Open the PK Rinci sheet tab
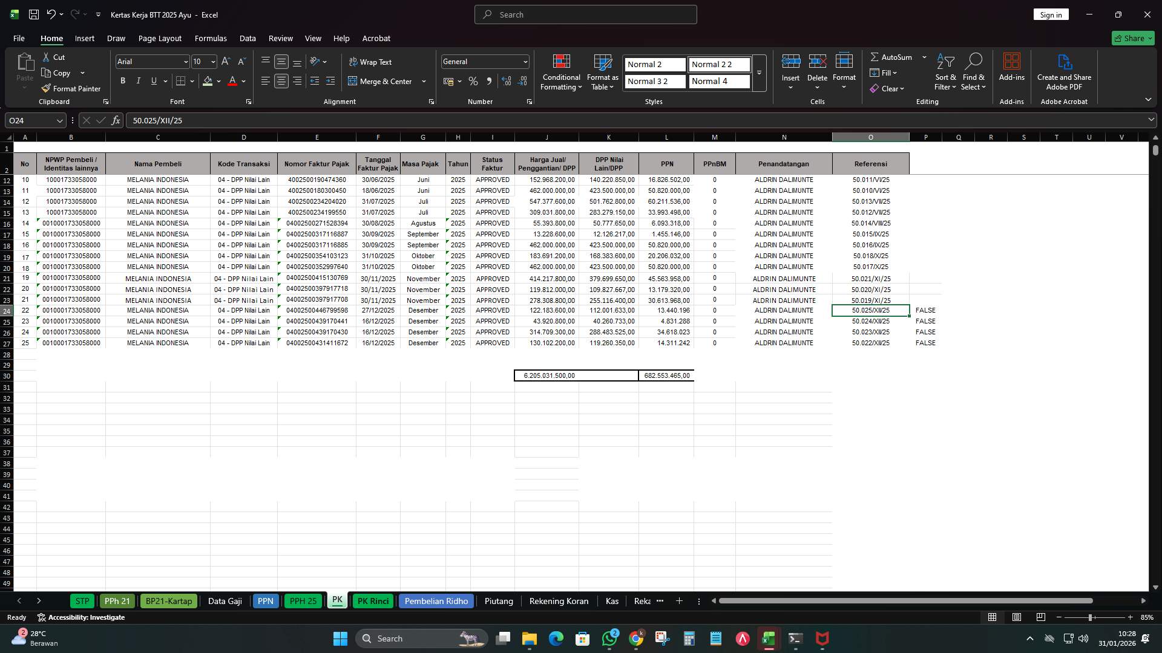 373,601
